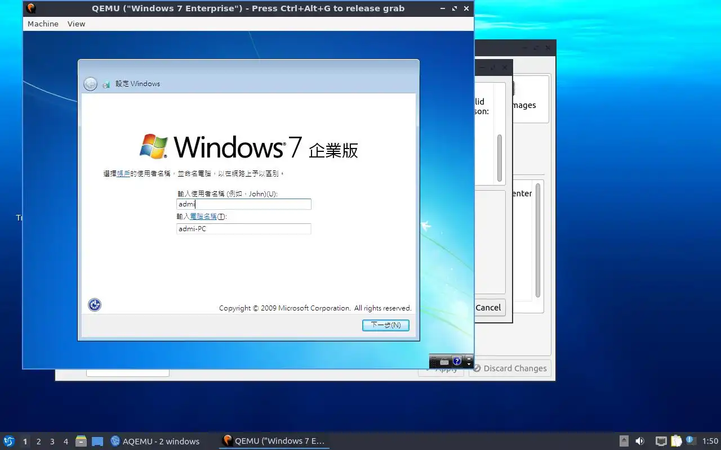Switch to workspace 1
The image size is (721, 450).
(x=25, y=442)
